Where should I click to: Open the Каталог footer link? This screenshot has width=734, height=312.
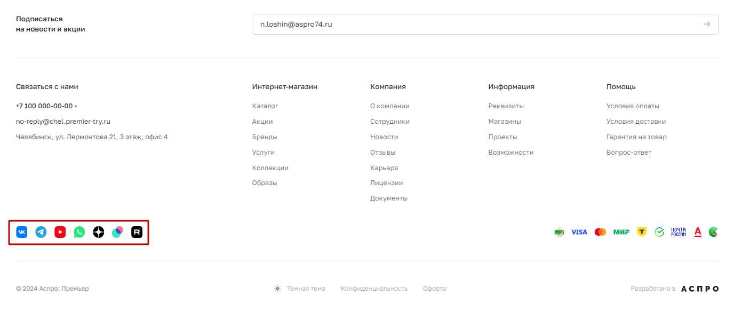pyautogui.click(x=265, y=106)
